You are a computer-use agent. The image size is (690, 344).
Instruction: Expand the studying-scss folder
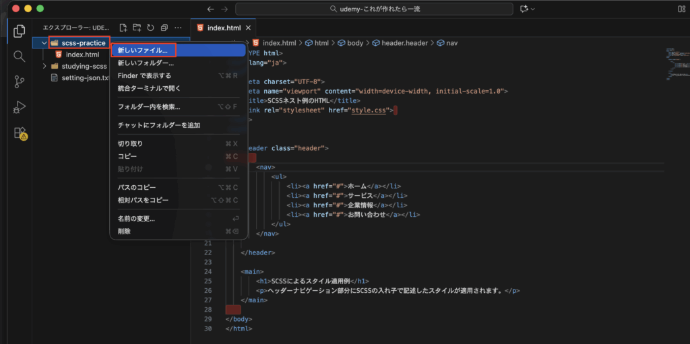pyautogui.click(x=44, y=66)
